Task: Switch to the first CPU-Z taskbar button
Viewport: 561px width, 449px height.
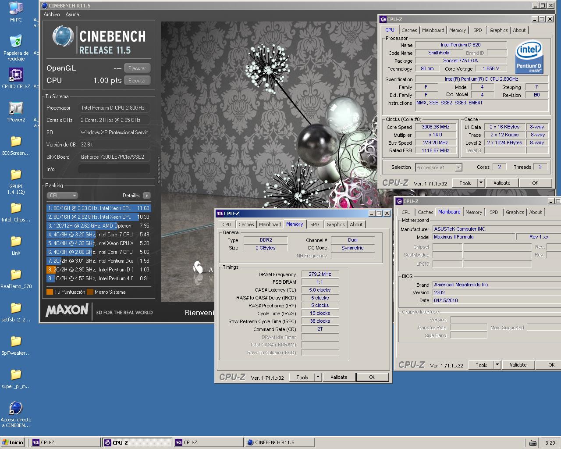Action: pyautogui.click(x=66, y=442)
